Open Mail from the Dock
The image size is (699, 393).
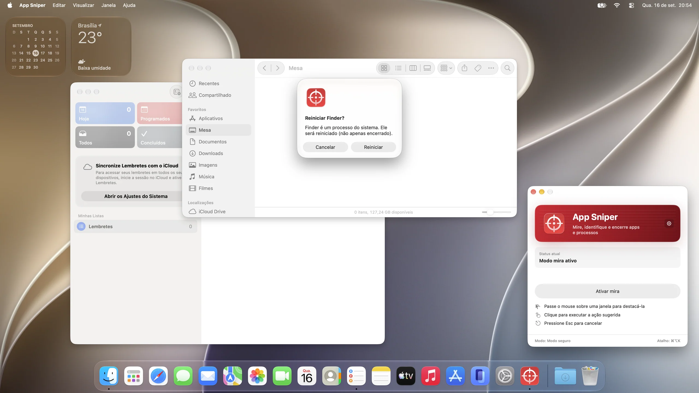[x=208, y=376]
